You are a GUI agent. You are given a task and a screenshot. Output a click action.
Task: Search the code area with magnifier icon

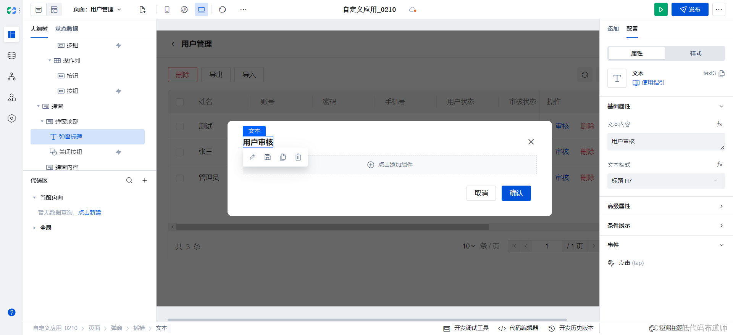click(x=129, y=180)
